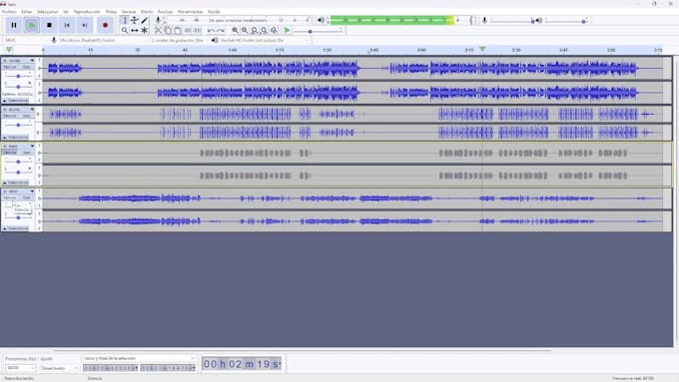This screenshot has width=679, height=382.
Task: Skip to end of the project
Action: (x=85, y=25)
